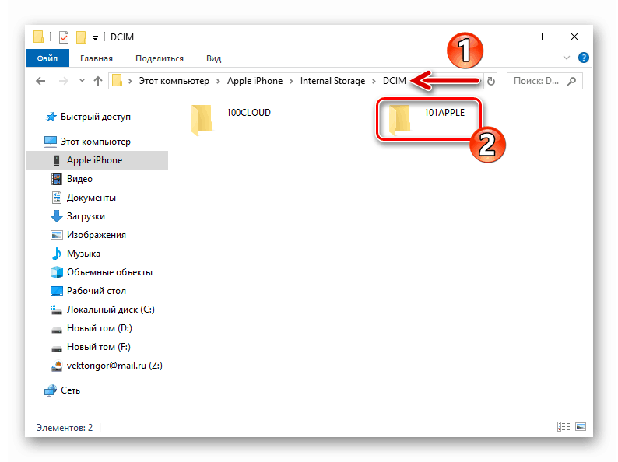Viewport: 618px width, 462px height.
Task: Click the Back navigation arrow
Action: pos(40,81)
